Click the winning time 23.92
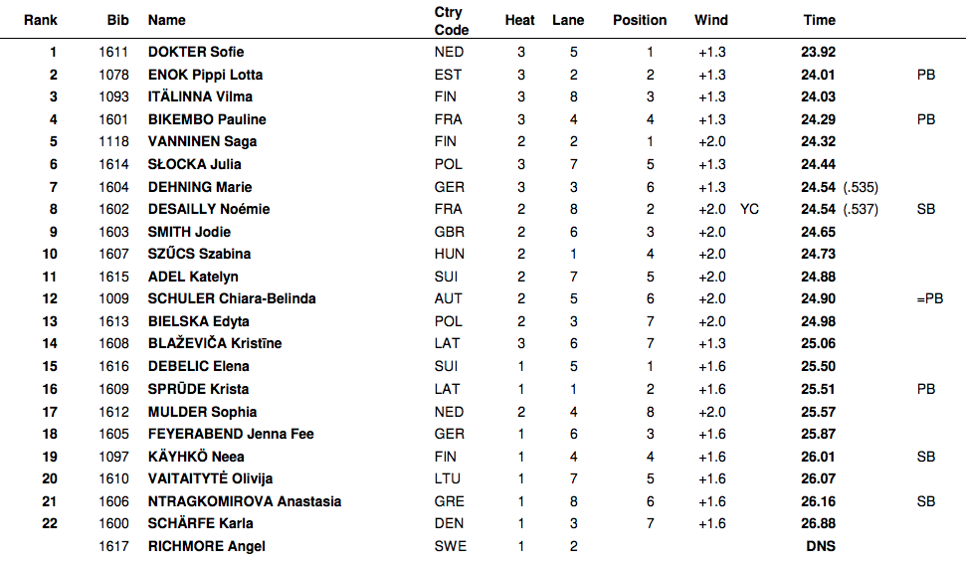The width and height of the screenshot is (966, 565). point(818,52)
